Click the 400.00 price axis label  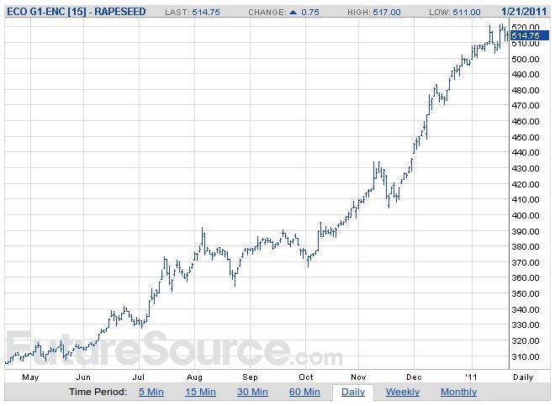pyautogui.click(x=526, y=215)
